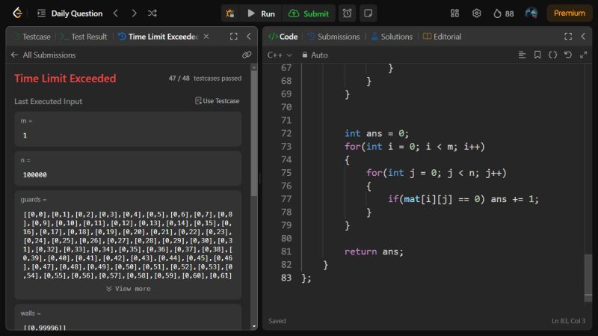Screen dimensions: 598x336
Task: Go to the next question arrow
Action: 134,13
